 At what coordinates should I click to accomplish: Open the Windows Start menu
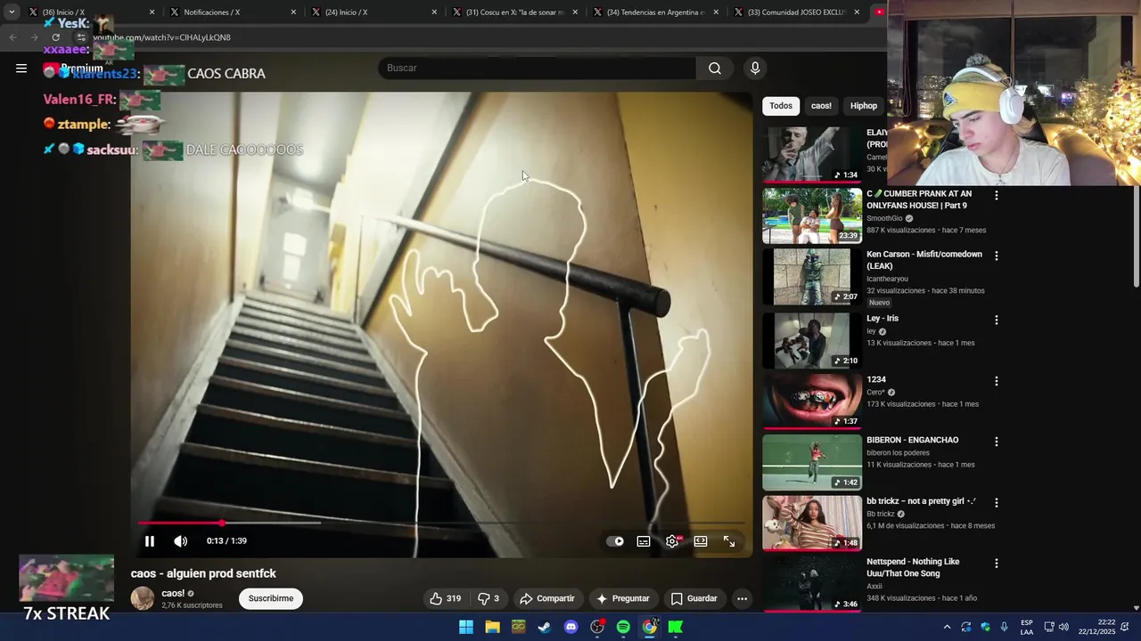click(466, 627)
